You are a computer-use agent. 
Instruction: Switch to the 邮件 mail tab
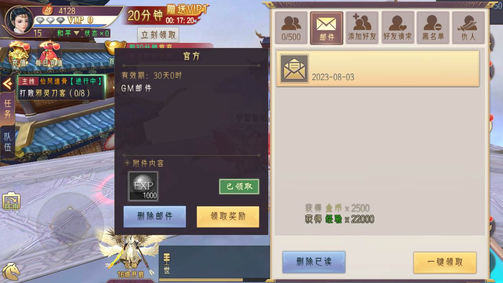327,28
